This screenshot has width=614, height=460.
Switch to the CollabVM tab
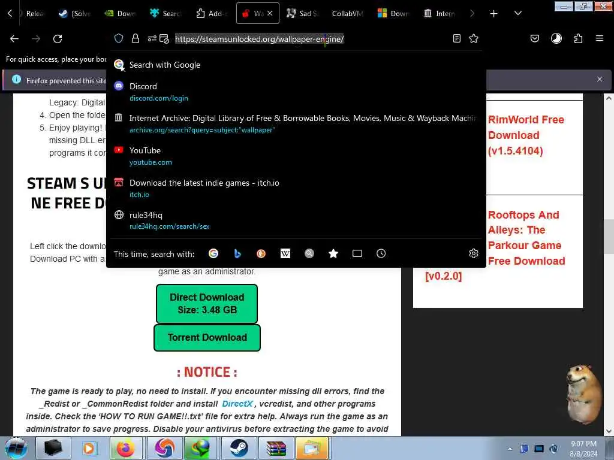(347, 14)
